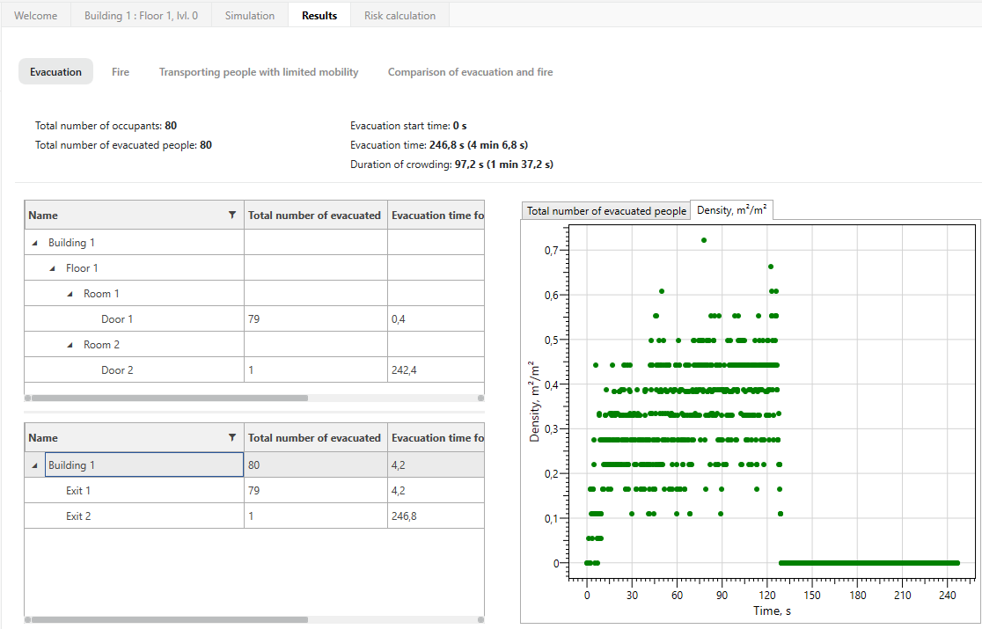
Task: Show Total number of evacuated people chart
Action: tap(606, 211)
